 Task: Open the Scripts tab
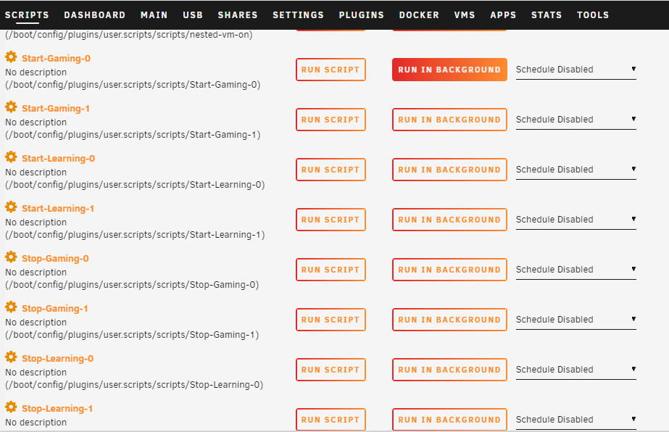click(27, 15)
